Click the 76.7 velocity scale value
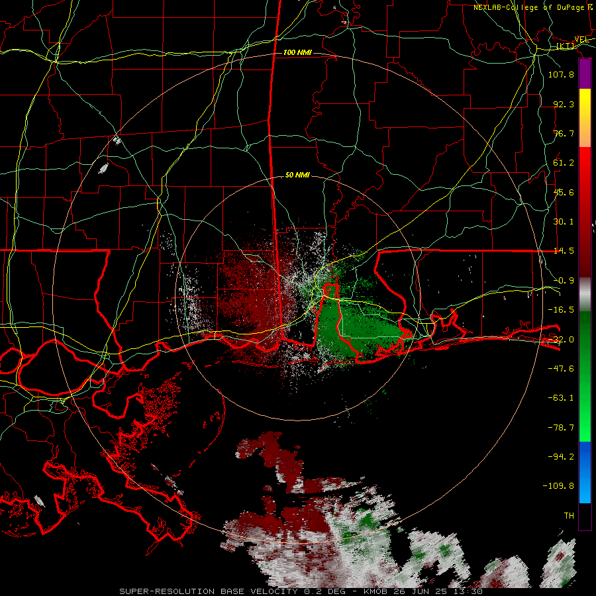 point(564,133)
